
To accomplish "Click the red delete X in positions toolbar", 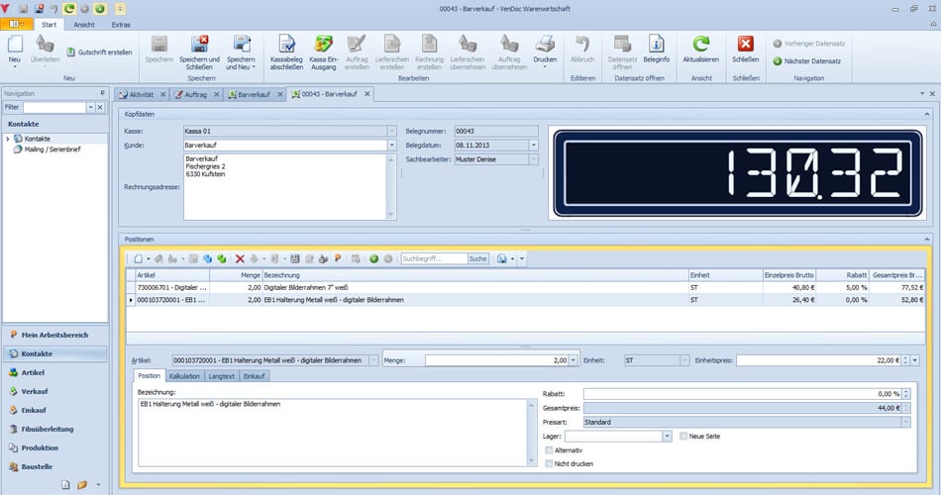I will [x=240, y=258].
